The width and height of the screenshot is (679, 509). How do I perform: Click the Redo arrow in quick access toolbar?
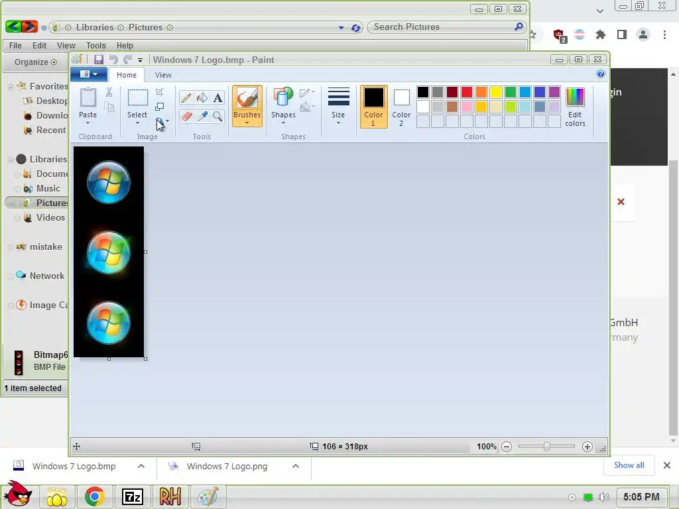click(x=128, y=60)
